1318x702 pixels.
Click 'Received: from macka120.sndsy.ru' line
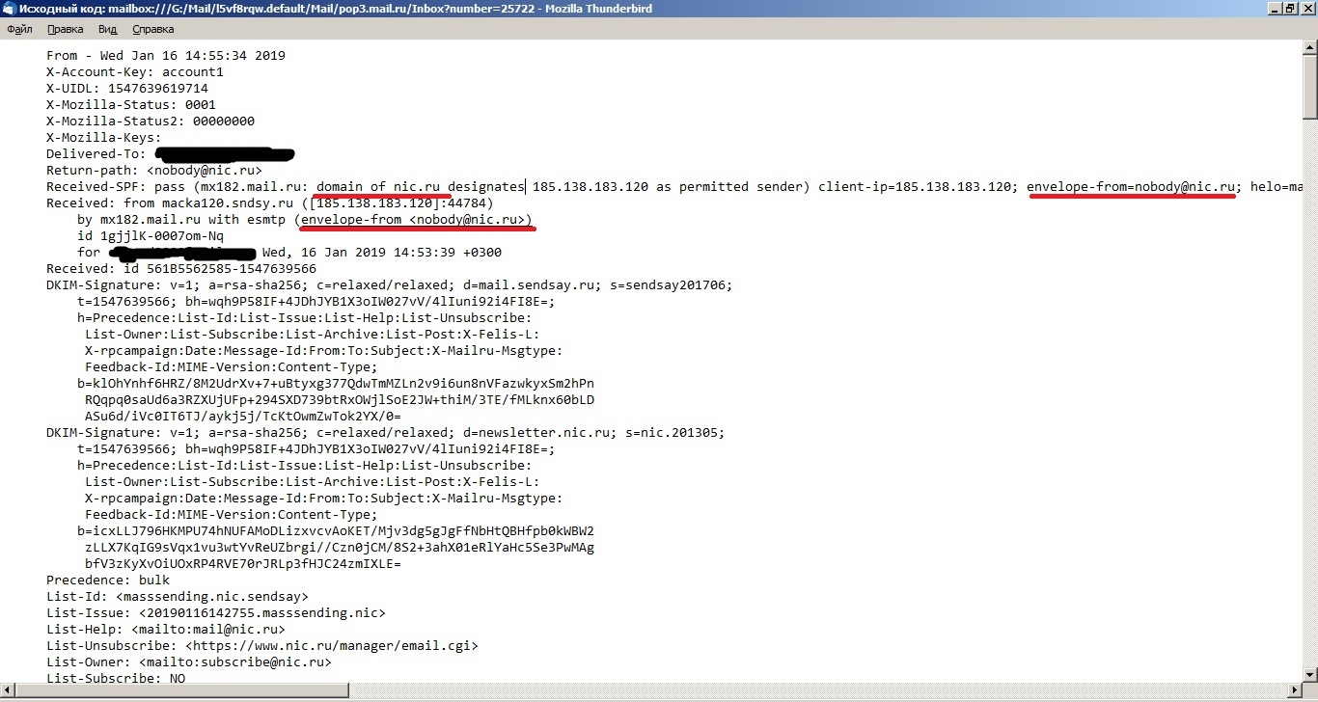(x=270, y=202)
